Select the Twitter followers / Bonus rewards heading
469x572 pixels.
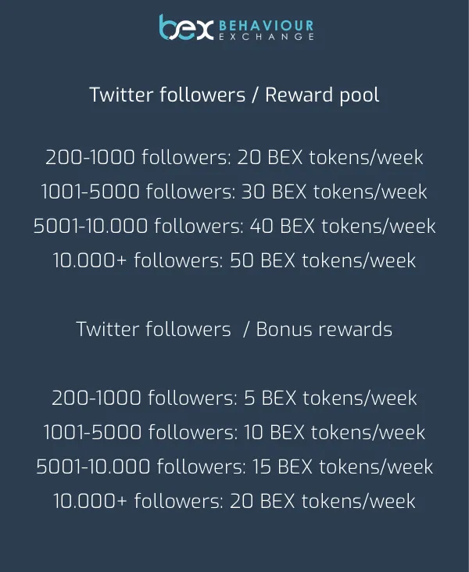click(x=234, y=329)
